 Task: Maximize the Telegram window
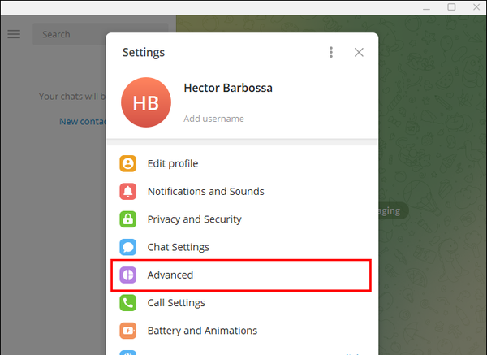pyautogui.click(x=451, y=7)
